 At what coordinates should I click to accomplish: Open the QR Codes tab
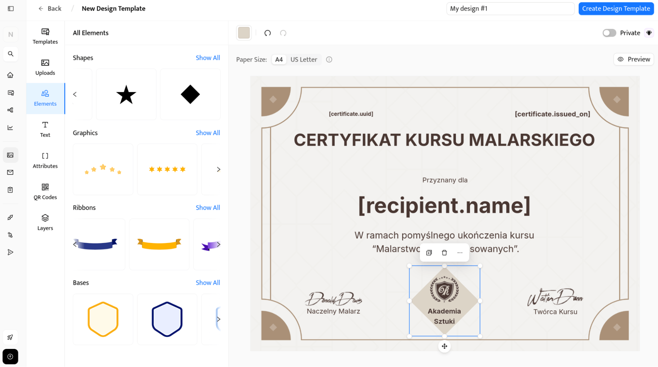[45, 192]
